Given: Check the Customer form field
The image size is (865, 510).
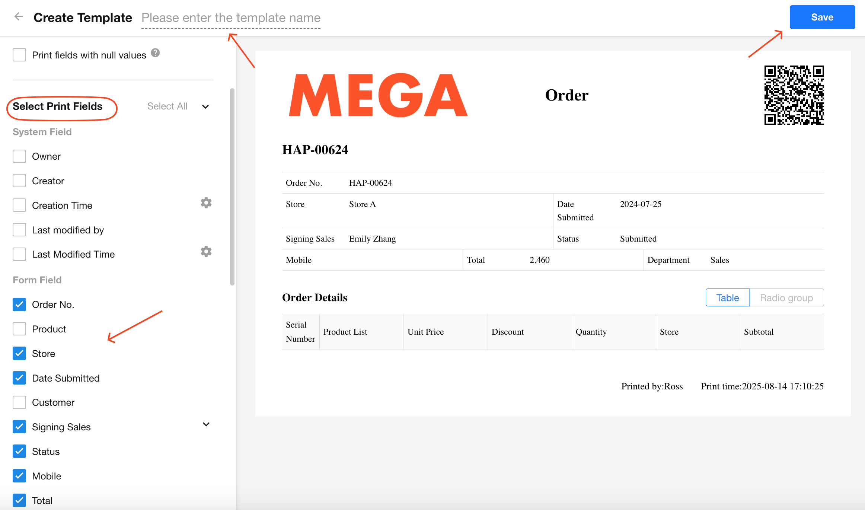Looking at the screenshot, I should tap(19, 402).
